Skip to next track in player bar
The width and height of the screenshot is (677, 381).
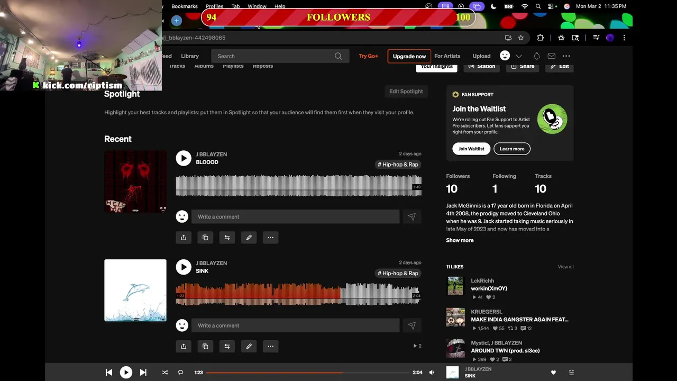[x=143, y=373]
